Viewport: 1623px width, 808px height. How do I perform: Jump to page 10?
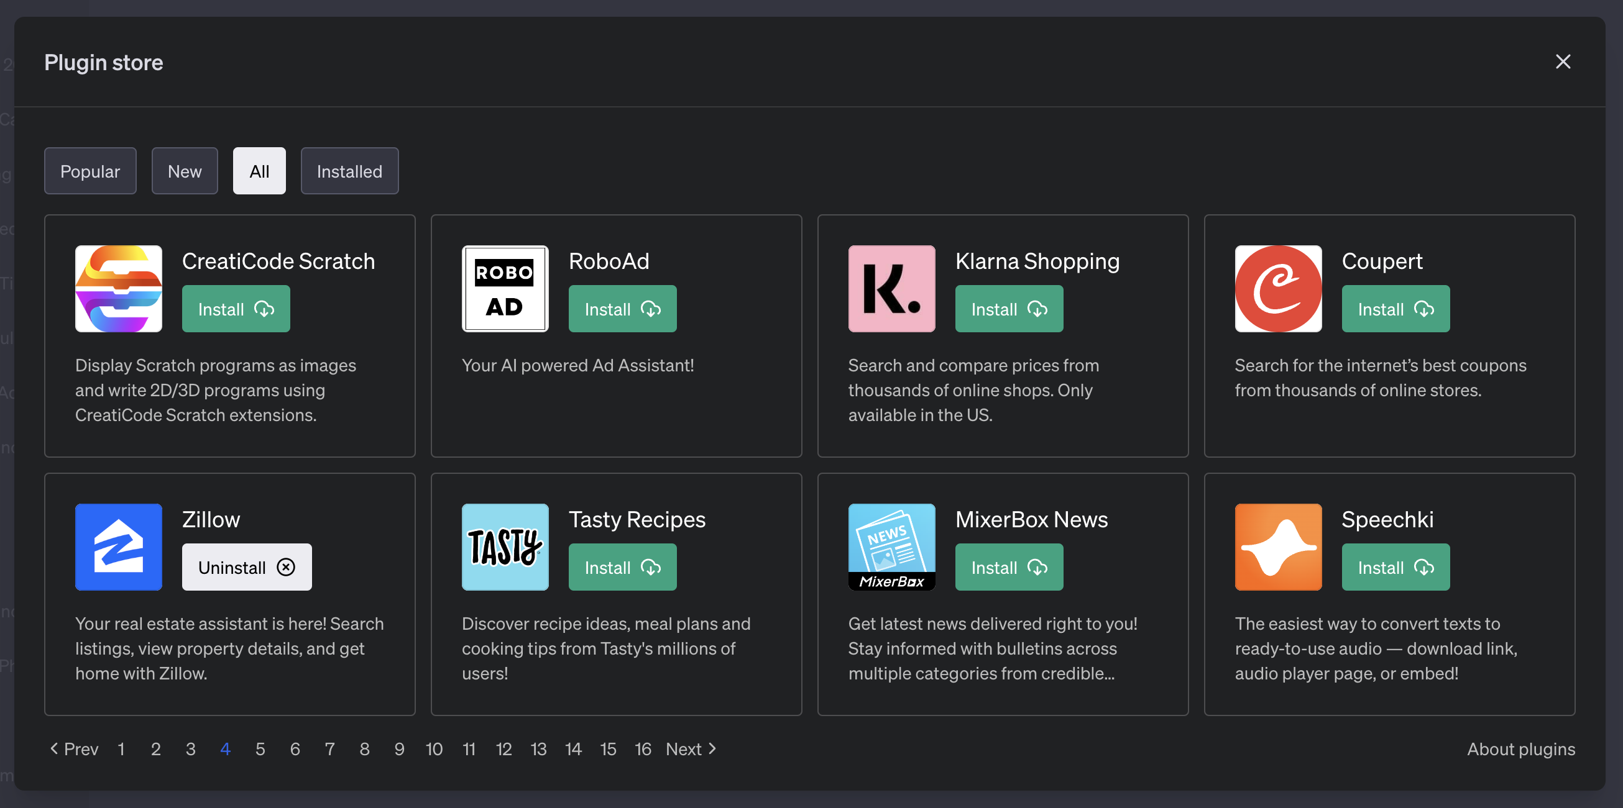(x=434, y=749)
